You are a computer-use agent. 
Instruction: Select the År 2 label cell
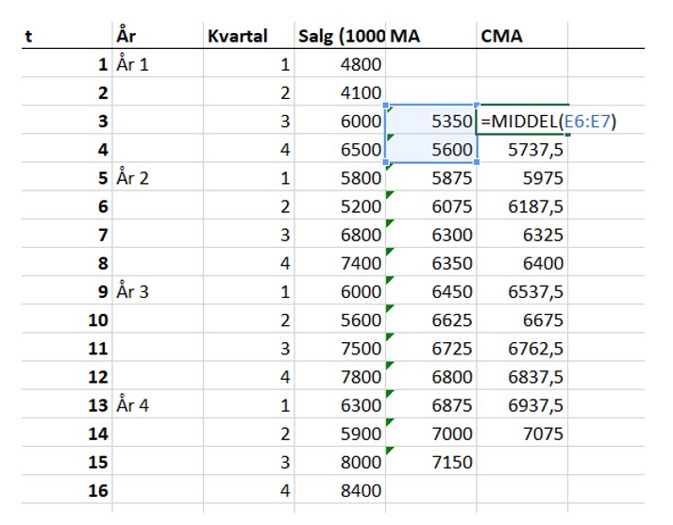click(156, 178)
